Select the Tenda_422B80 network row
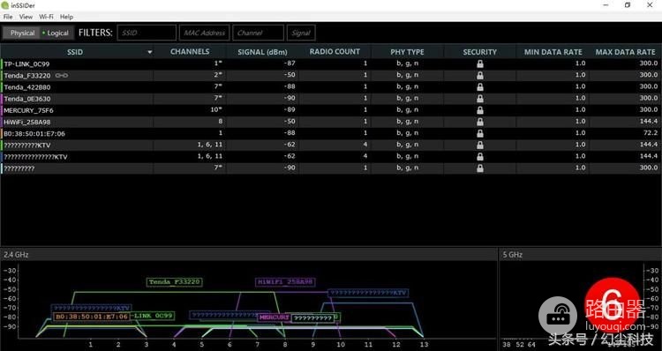 pyautogui.click(x=331, y=87)
